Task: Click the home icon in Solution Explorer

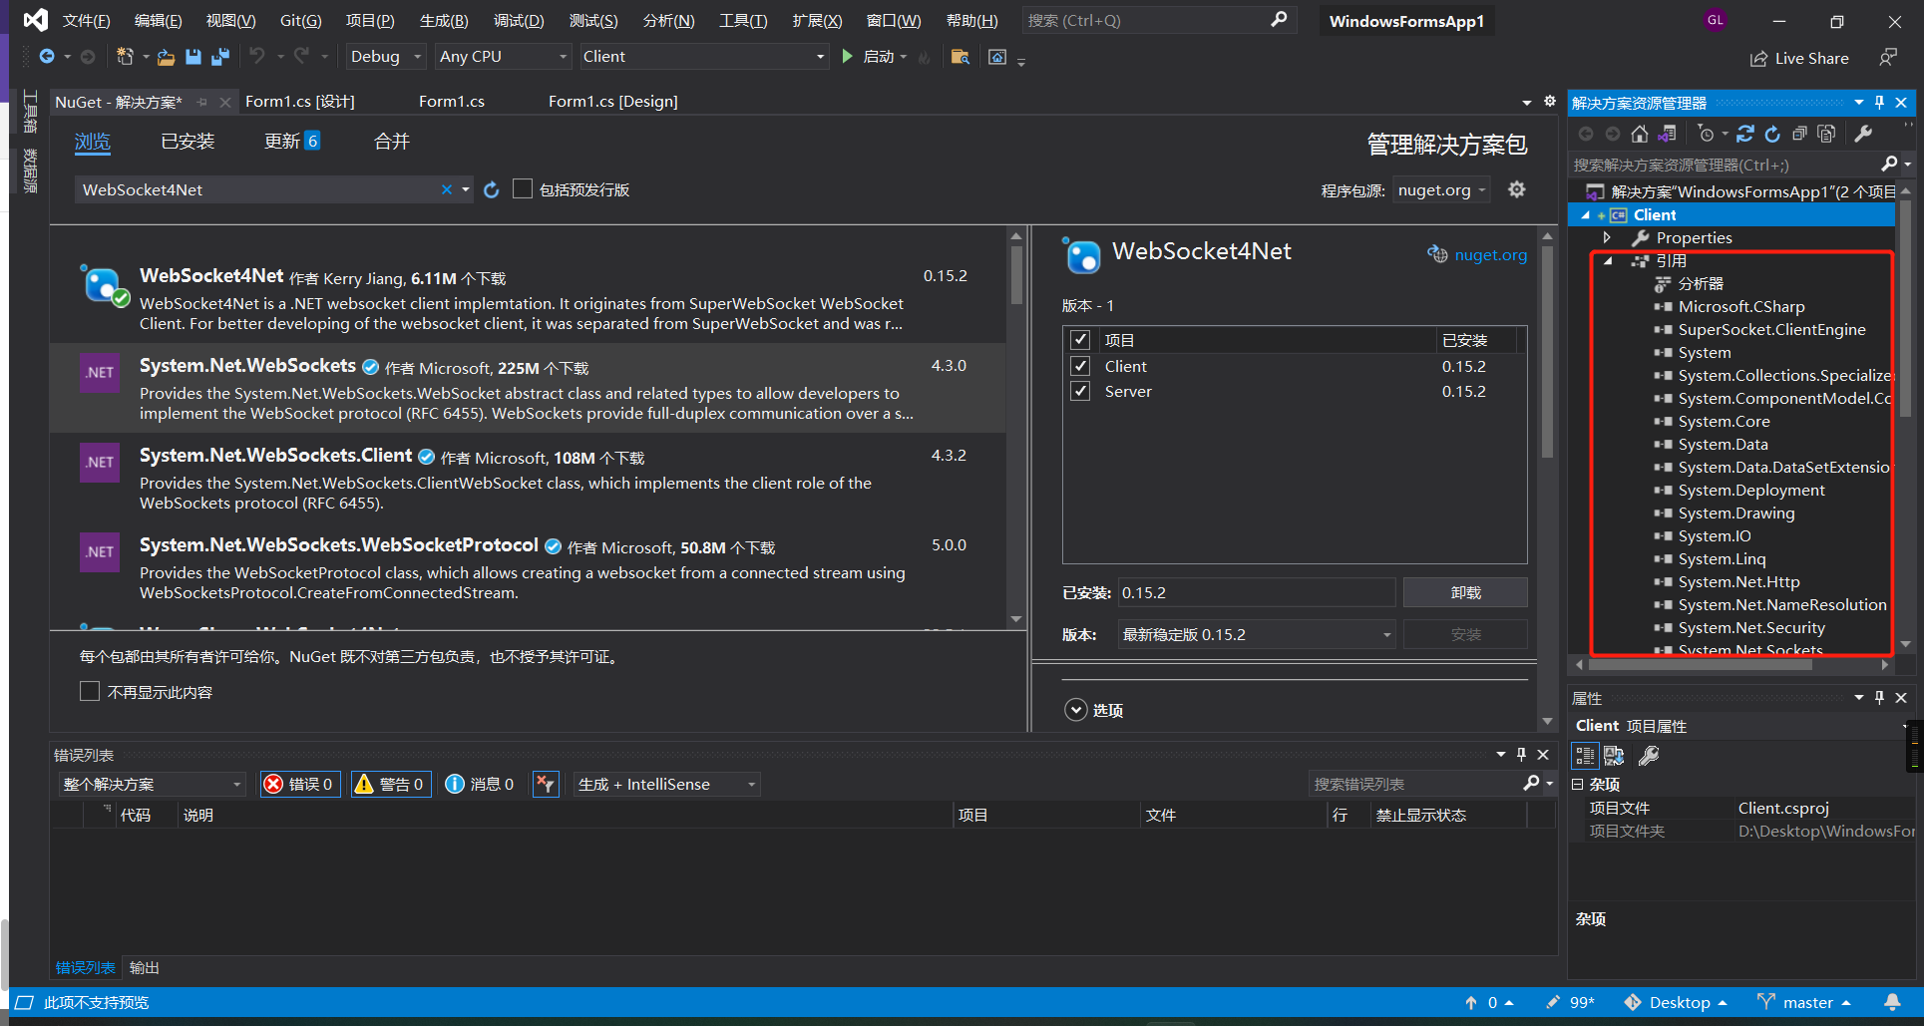Action: coord(1640,134)
